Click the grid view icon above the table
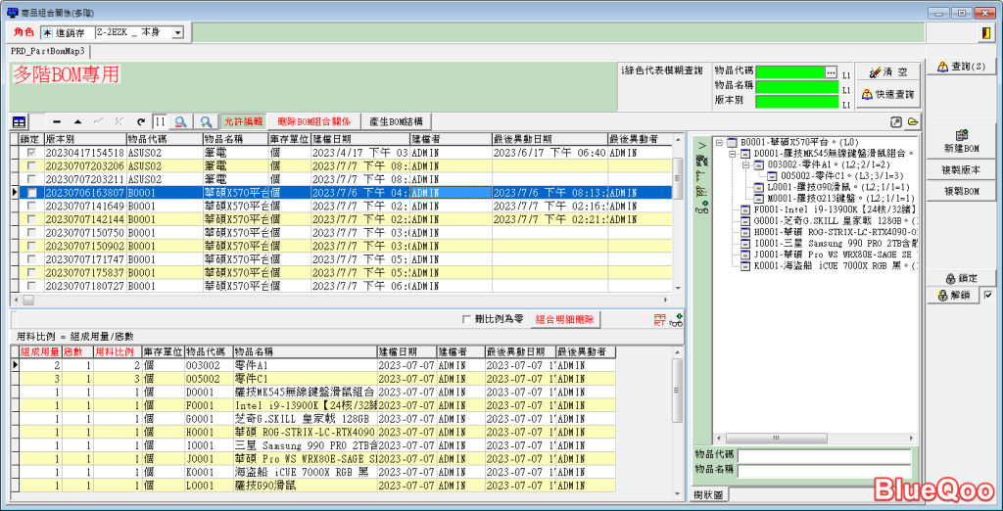This screenshot has width=1003, height=511. point(20,122)
